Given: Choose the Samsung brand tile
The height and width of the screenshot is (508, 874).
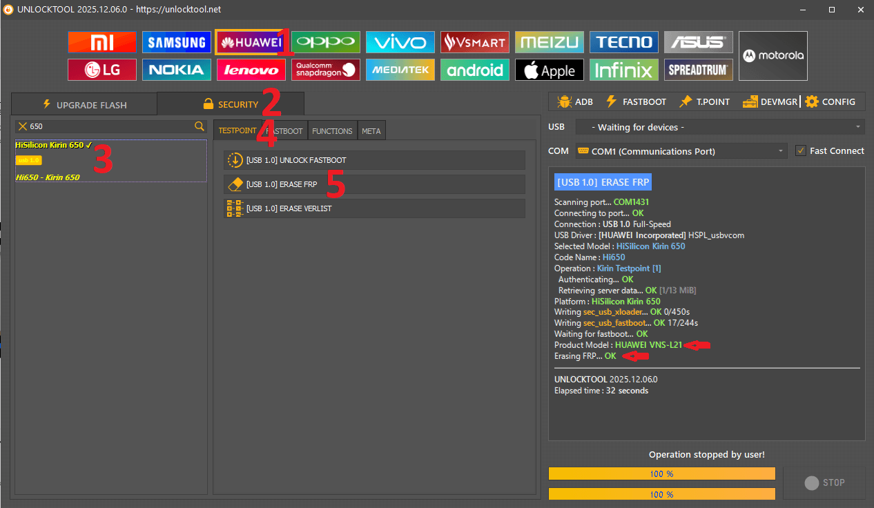Looking at the screenshot, I should click(x=177, y=42).
